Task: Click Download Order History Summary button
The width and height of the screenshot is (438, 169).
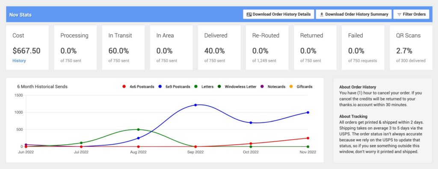Action: point(354,14)
